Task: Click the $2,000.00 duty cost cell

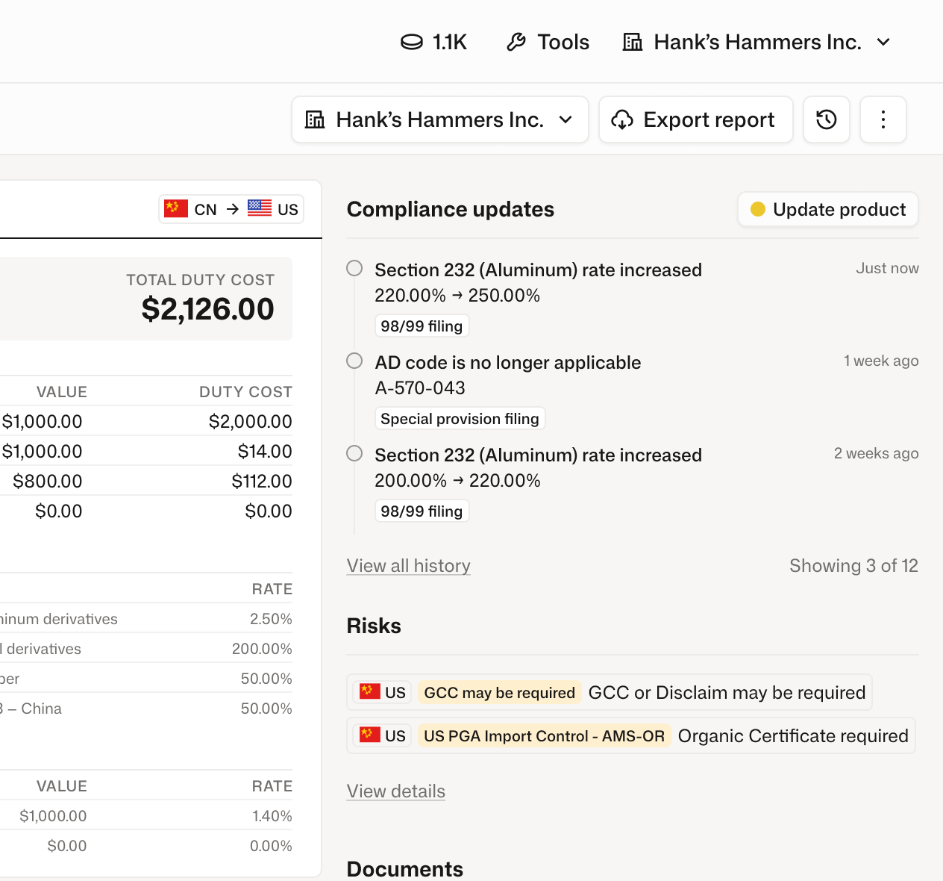Action: 250,421
